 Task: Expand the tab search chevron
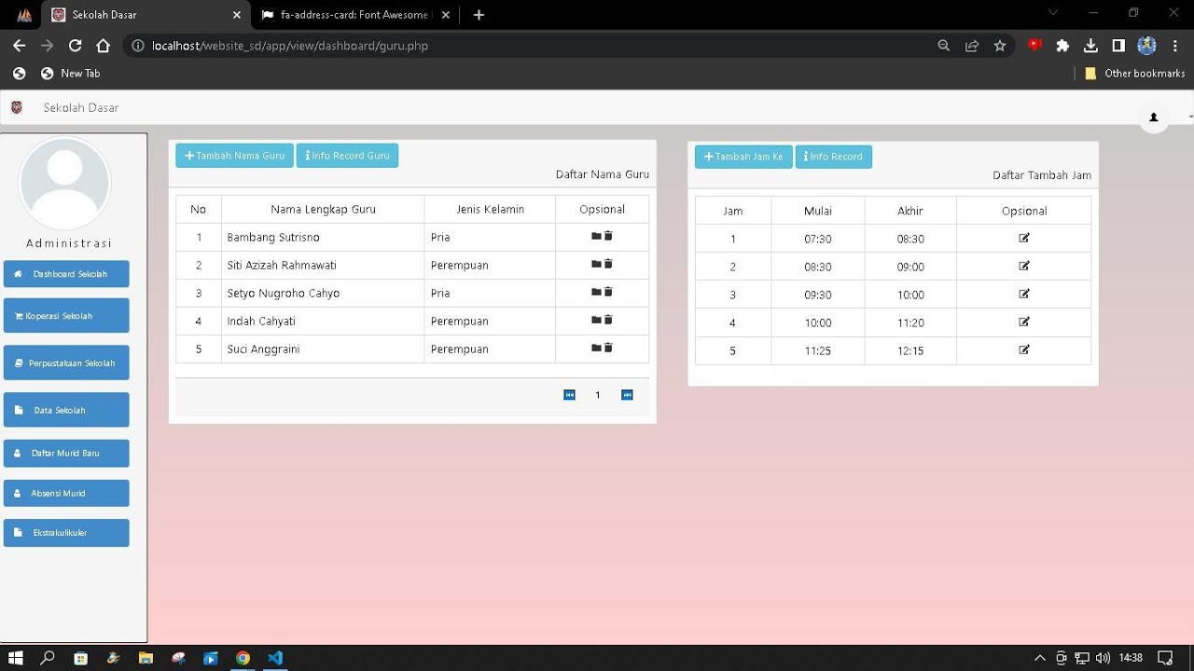tap(1054, 14)
